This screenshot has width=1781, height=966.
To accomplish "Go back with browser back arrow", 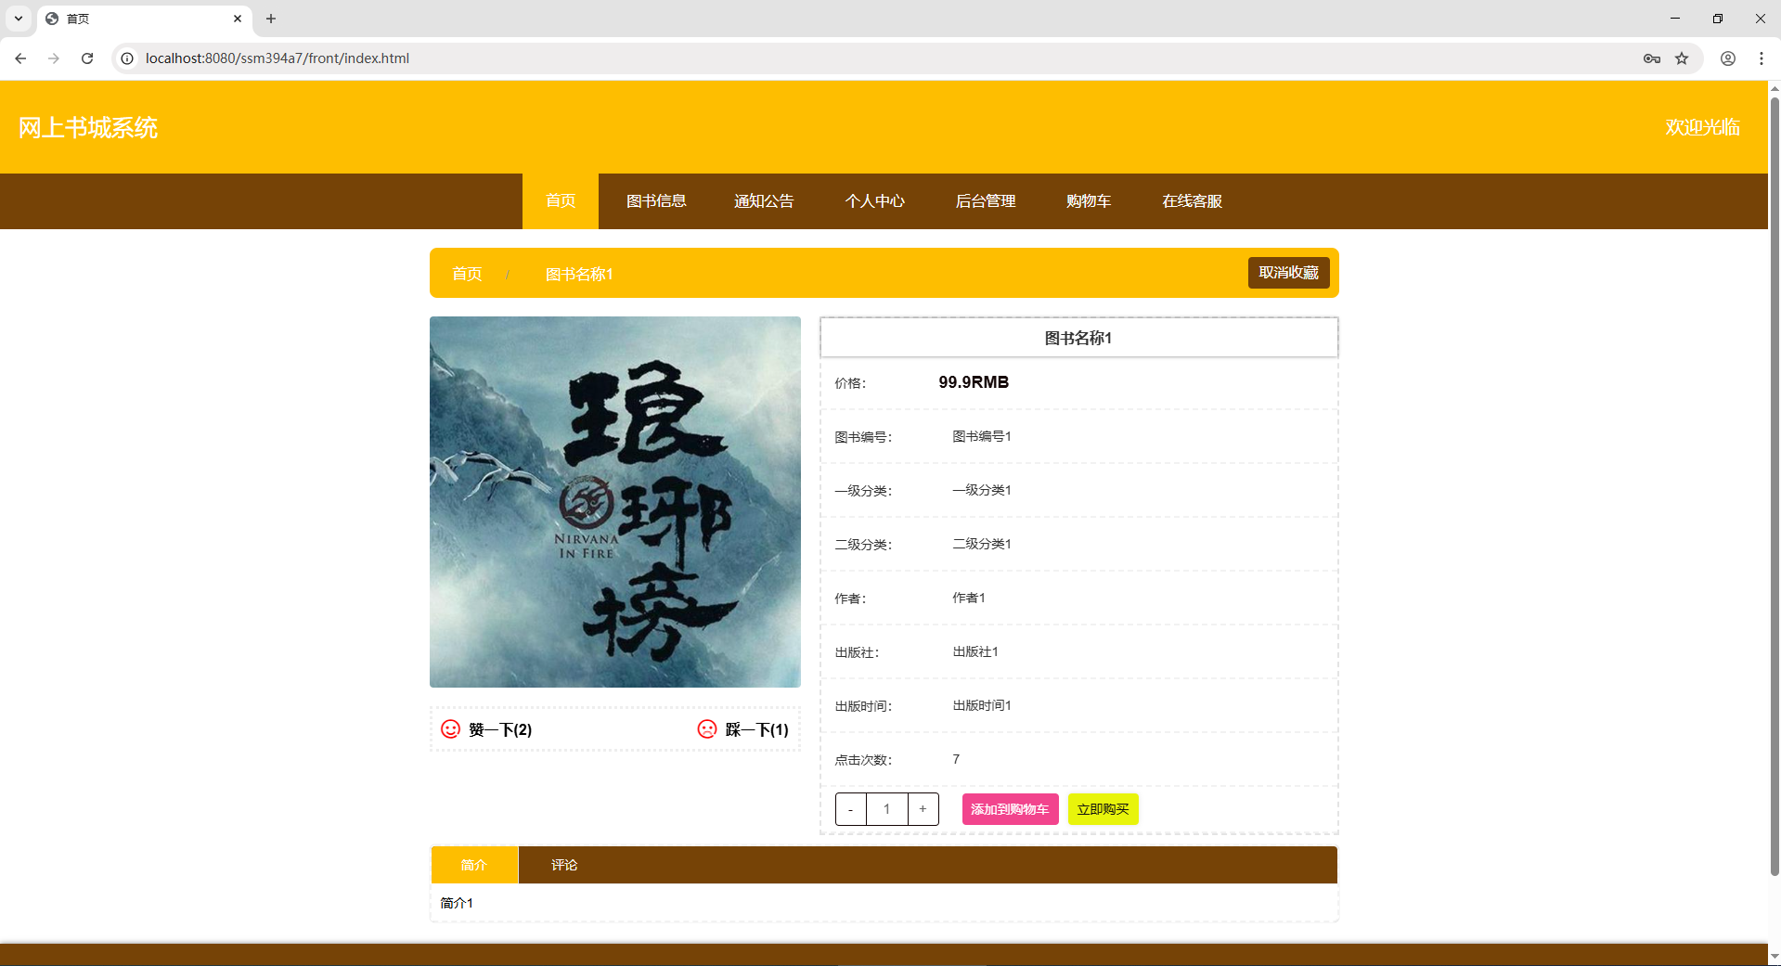I will point(20,58).
